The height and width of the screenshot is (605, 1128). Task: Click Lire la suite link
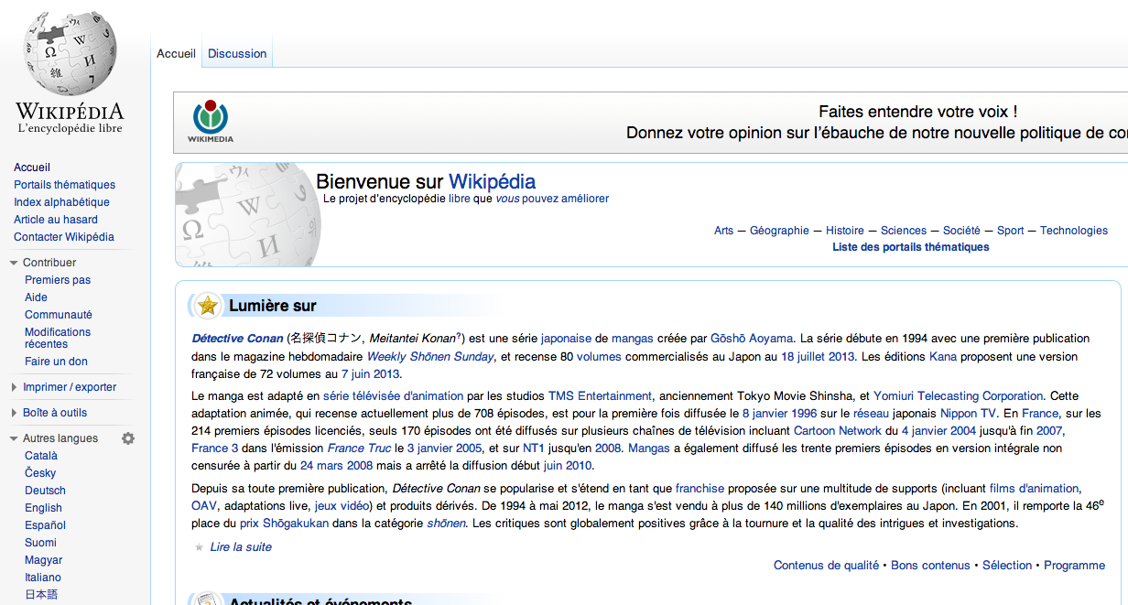point(241,547)
